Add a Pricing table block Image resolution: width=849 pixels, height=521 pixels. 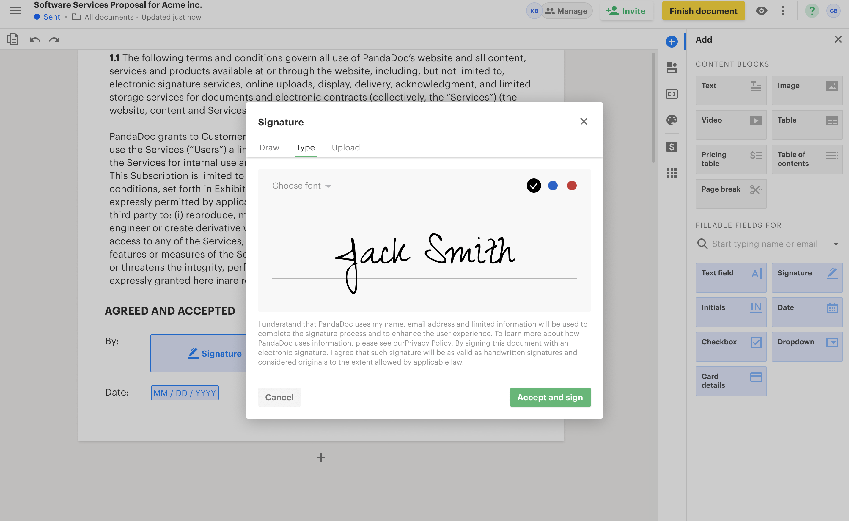point(731,159)
